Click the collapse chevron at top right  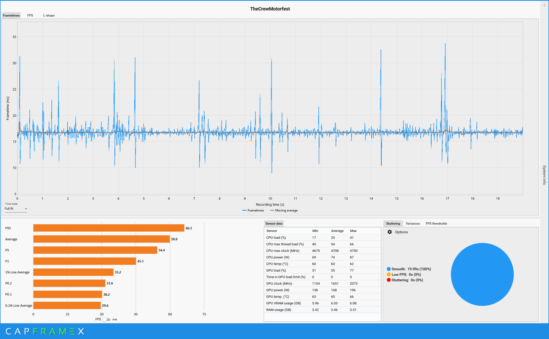click(544, 5)
